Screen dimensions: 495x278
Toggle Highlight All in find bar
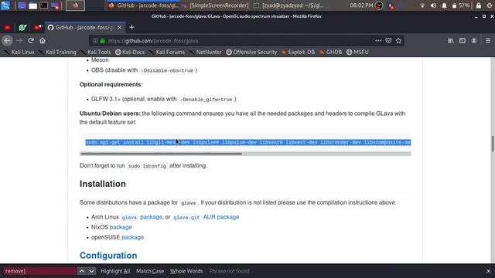115,271
